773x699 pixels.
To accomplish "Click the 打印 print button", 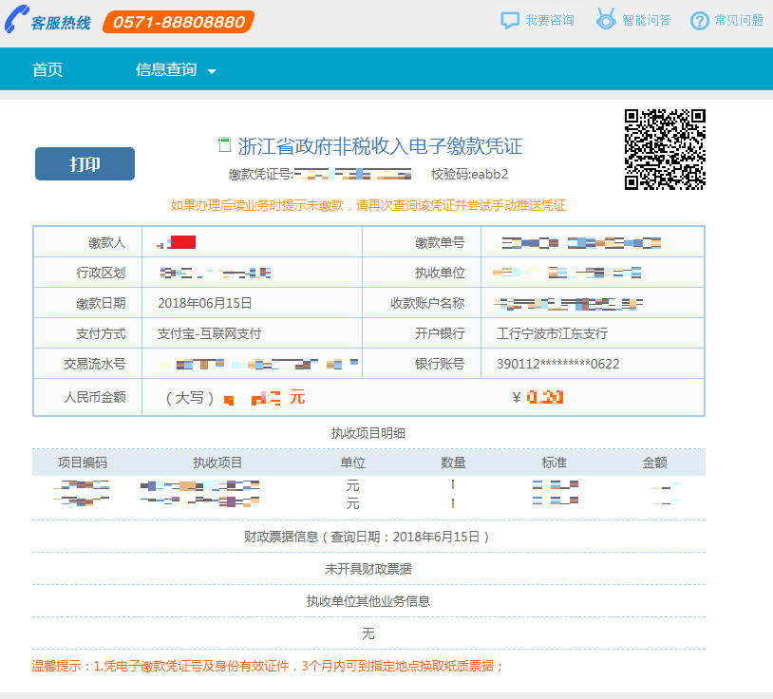I will pyautogui.click(x=85, y=163).
